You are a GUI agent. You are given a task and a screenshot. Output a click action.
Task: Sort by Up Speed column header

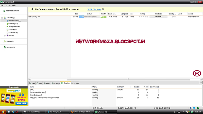123,14
